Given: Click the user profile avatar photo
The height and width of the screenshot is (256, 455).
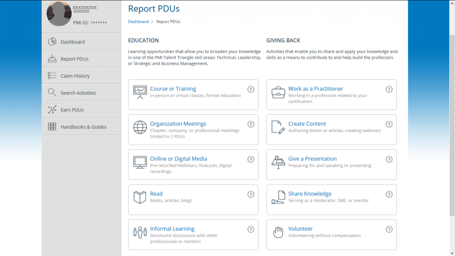Looking at the screenshot, I should [59, 14].
